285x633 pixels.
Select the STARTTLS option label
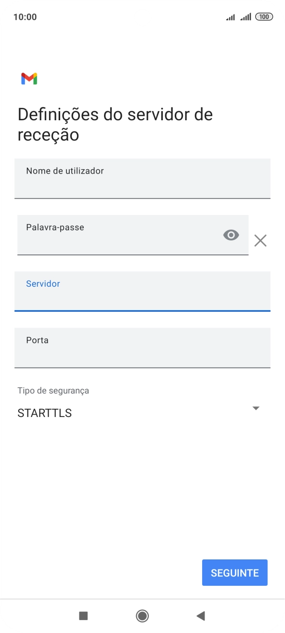[44, 413]
